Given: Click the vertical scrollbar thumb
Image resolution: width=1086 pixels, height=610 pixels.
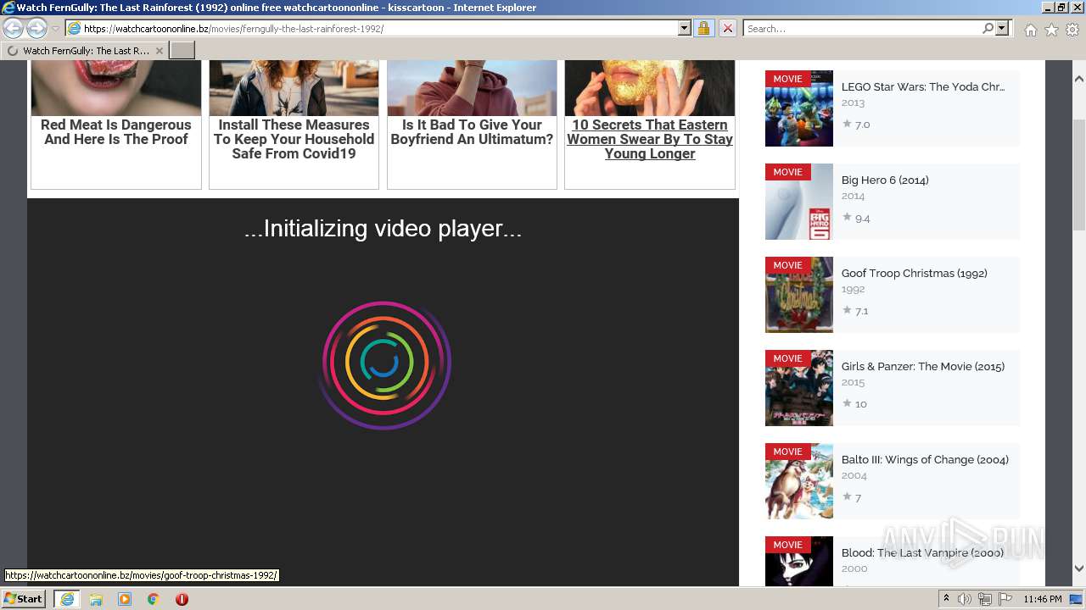Looking at the screenshot, I should click(1079, 174).
